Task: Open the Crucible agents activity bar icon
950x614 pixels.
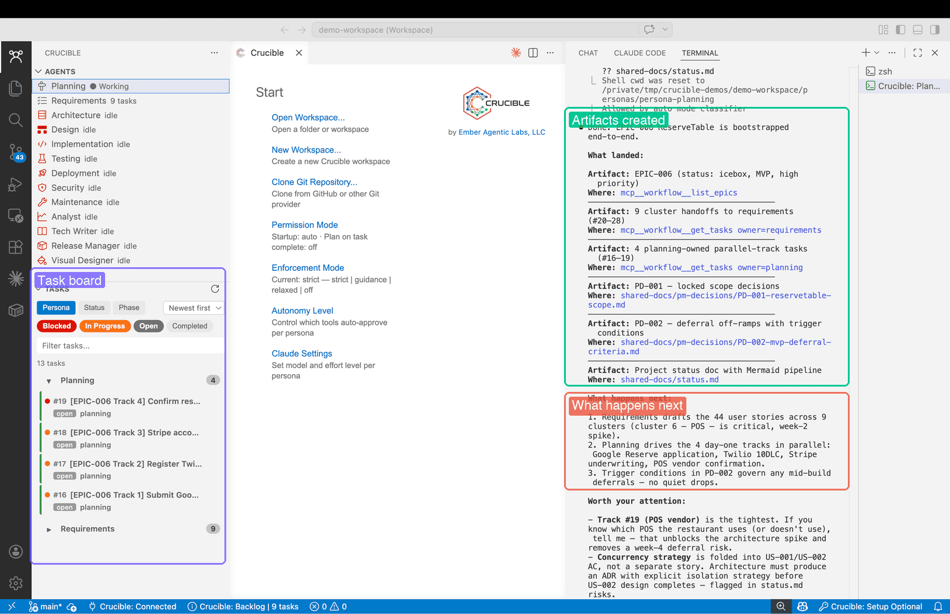Action: coord(16,56)
